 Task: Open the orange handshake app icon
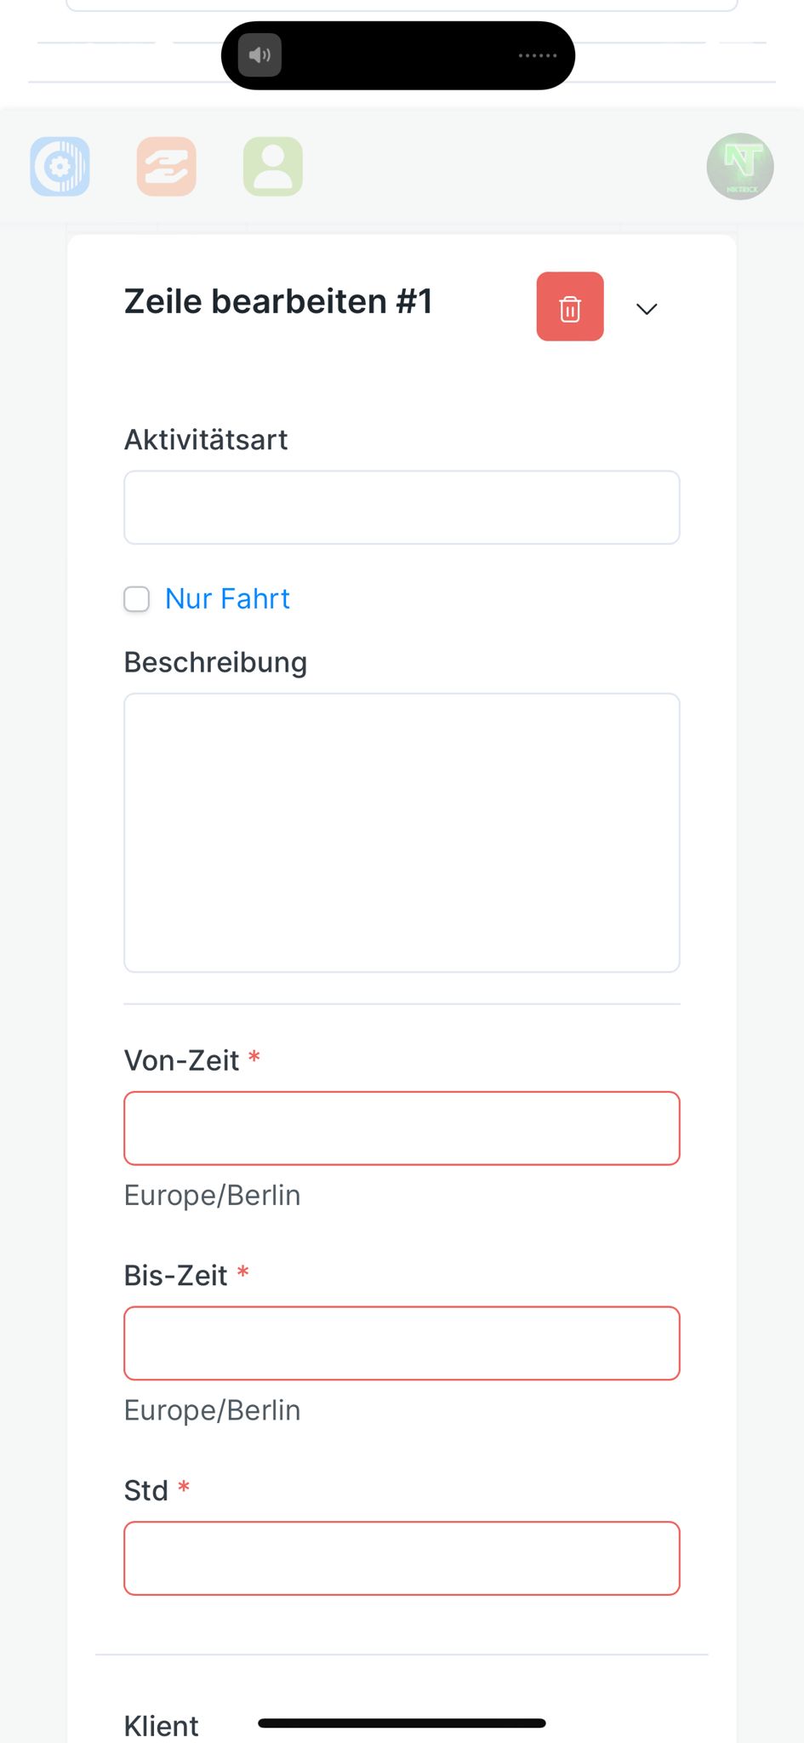pos(167,166)
